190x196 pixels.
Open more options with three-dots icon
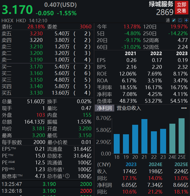coord(184,108)
